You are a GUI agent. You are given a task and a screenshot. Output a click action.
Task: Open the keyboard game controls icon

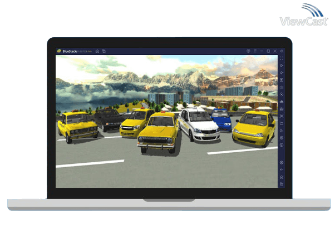coord(282,87)
